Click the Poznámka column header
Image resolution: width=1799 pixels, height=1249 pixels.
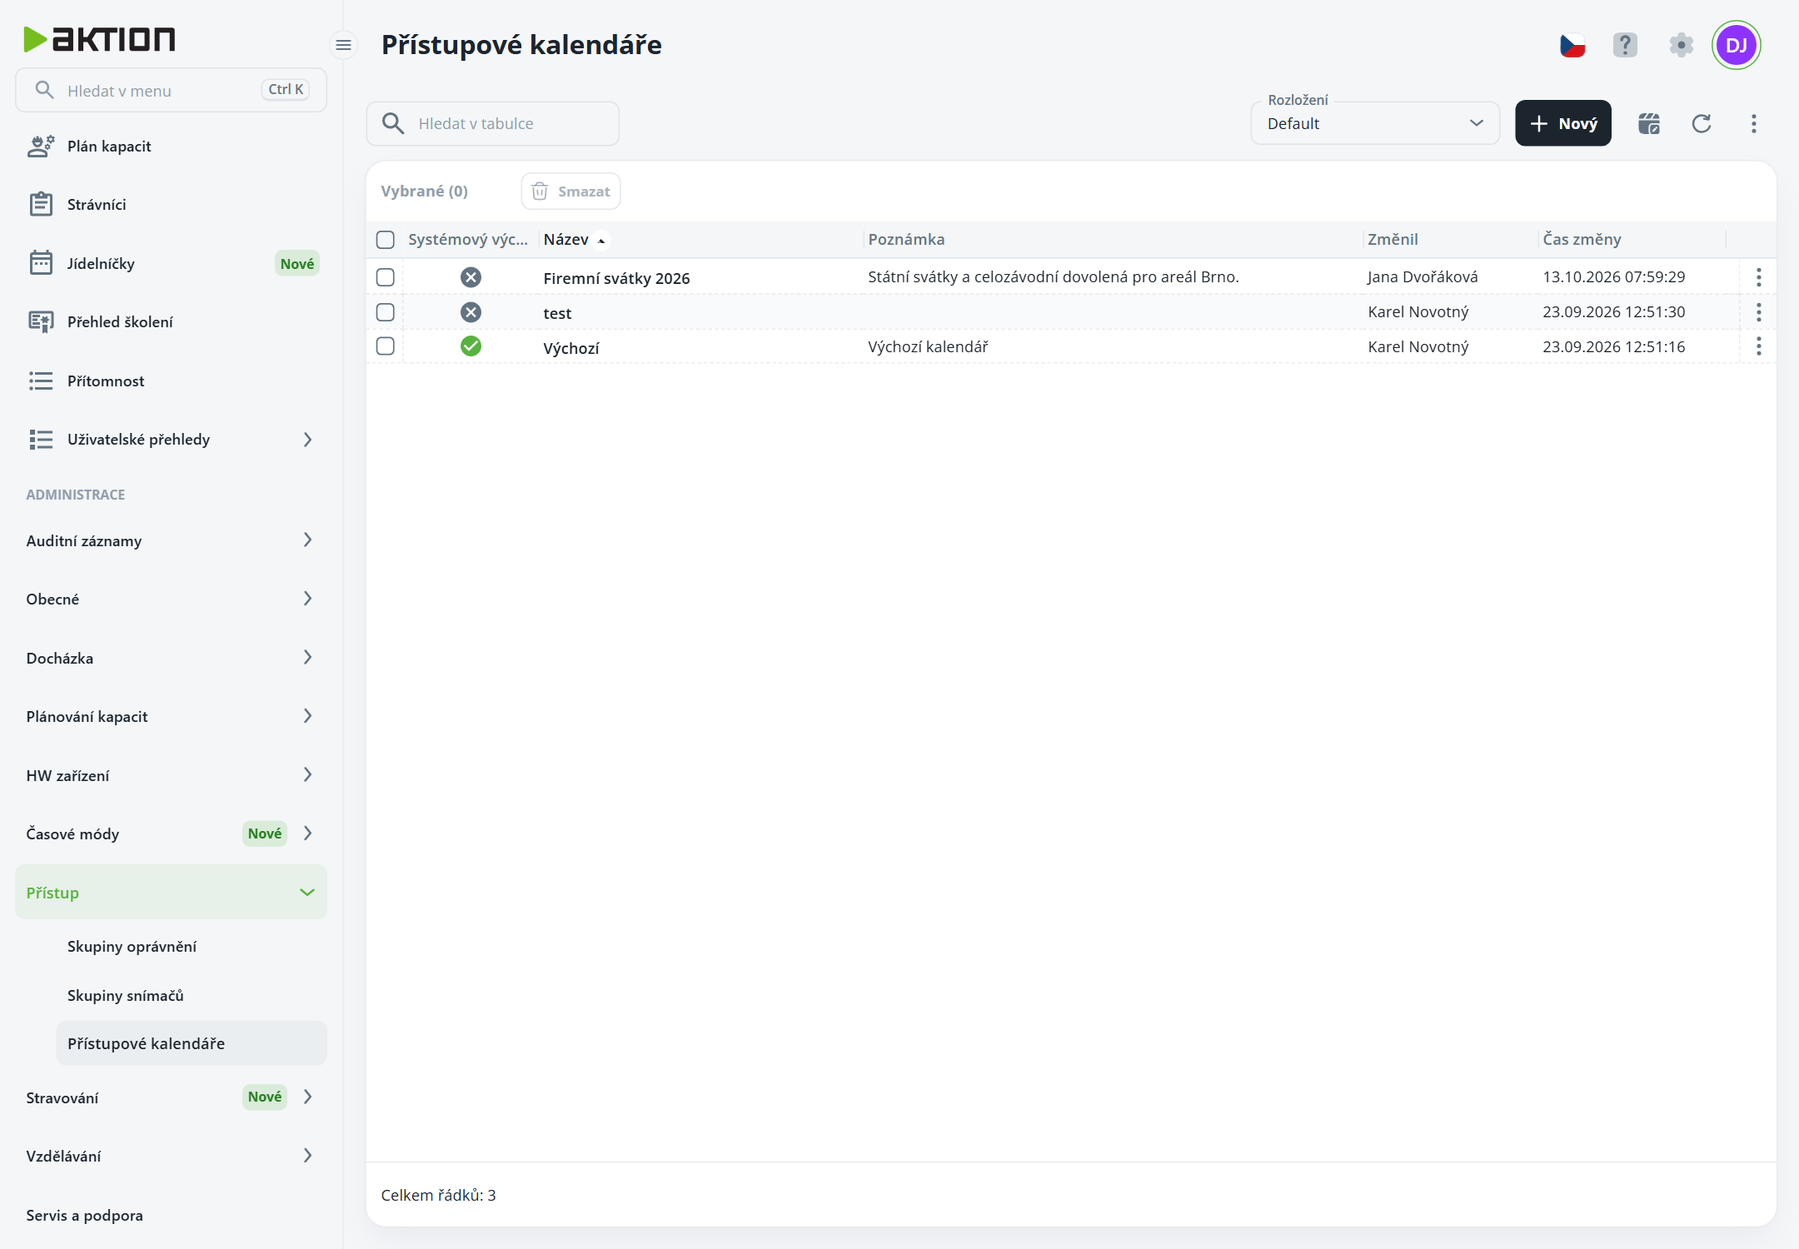click(x=906, y=240)
